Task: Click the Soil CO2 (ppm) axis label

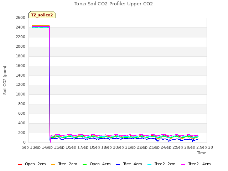Action: (5, 80)
